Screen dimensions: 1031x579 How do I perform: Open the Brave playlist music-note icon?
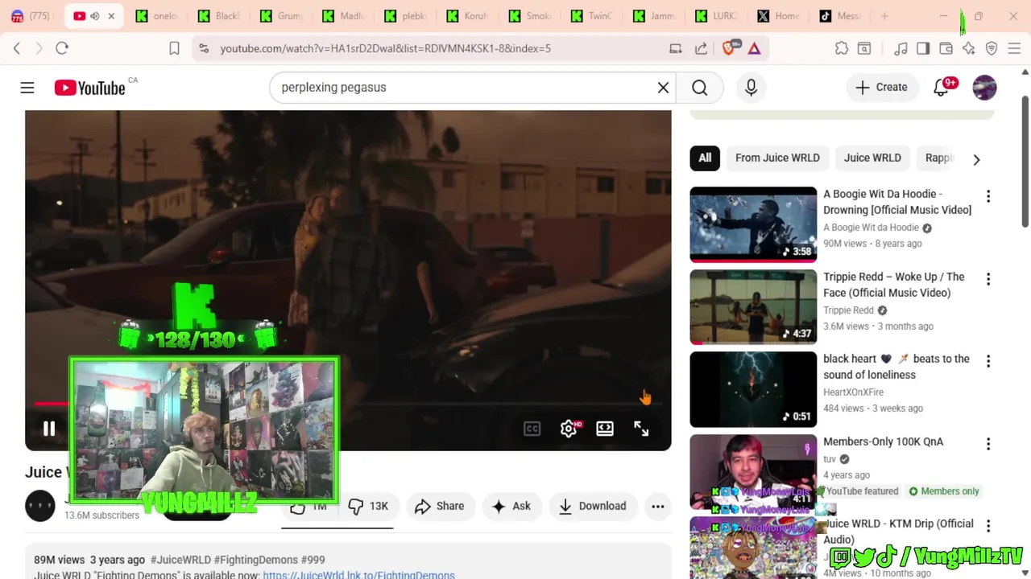pos(901,48)
